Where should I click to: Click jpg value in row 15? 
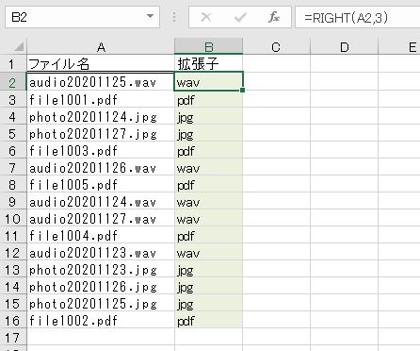[x=186, y=305]
